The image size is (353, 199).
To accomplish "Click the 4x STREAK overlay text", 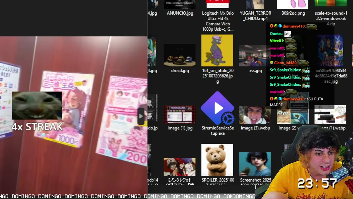I will (37, 127).
